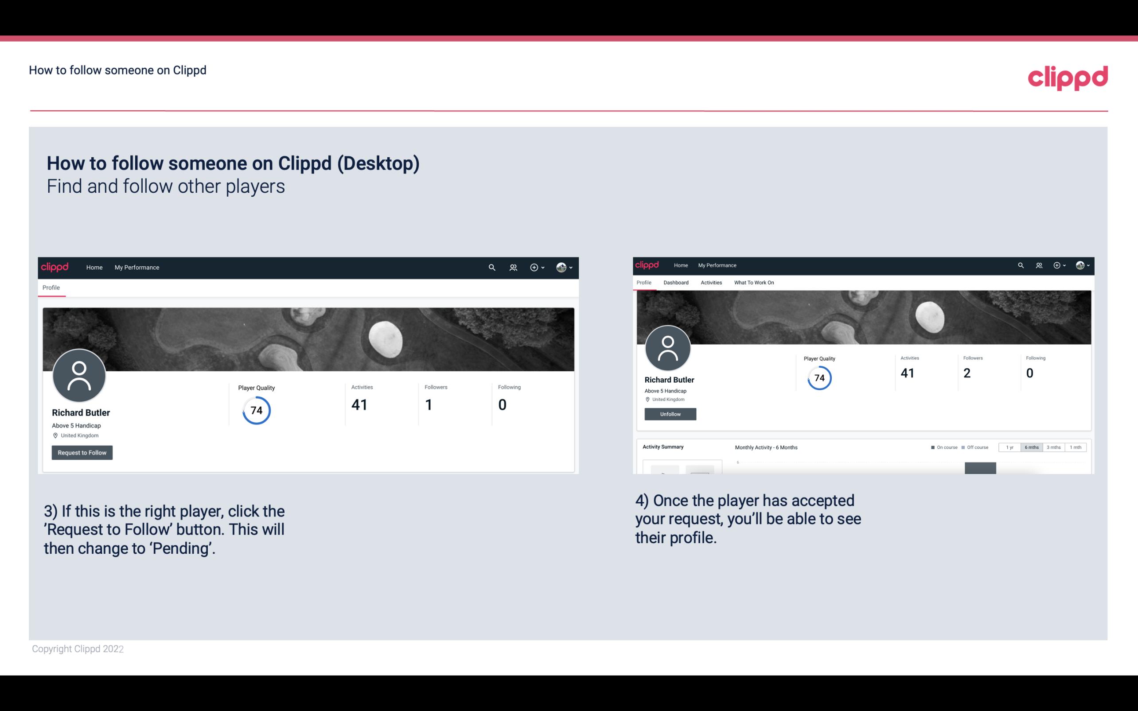1138x711 pixels.
Task: Select 'Home' menu item in left navbar
Action: point(93,267)
